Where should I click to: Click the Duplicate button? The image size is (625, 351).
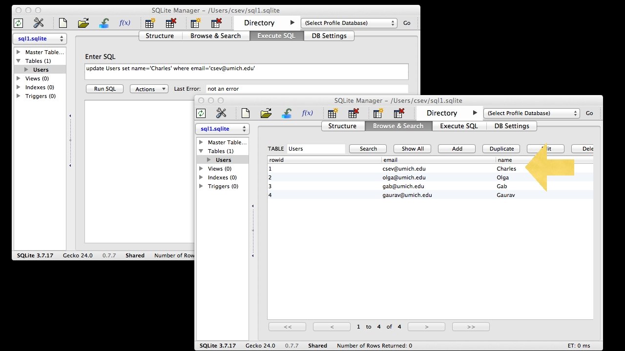coord(501,149)
